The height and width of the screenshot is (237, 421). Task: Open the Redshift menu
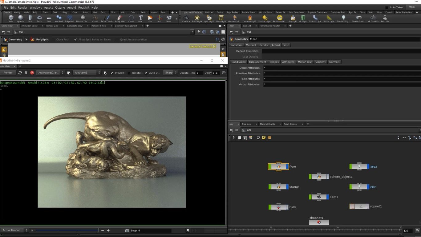(x=83, y=7)
